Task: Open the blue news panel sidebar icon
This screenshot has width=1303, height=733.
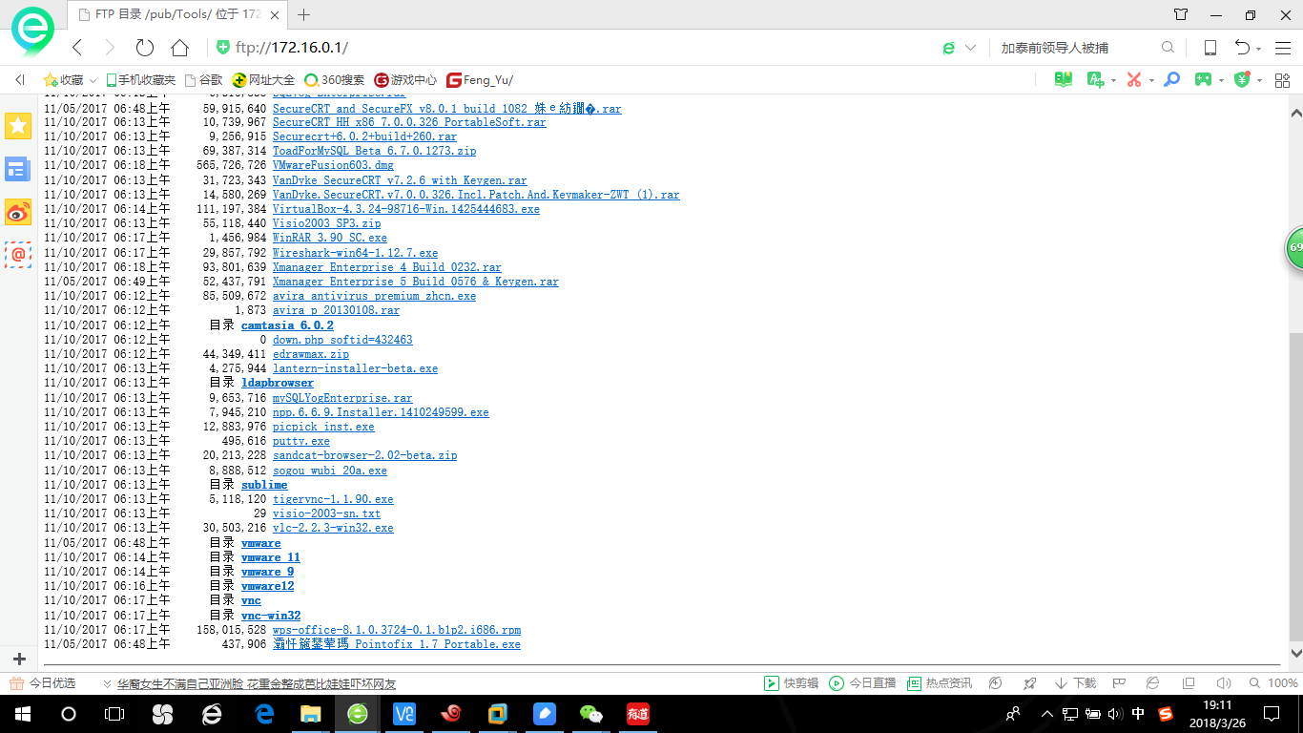Action: [17, 170]
